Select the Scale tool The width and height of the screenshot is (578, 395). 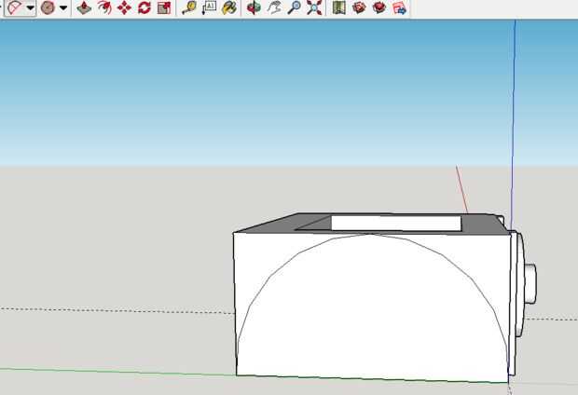[164, 7]
